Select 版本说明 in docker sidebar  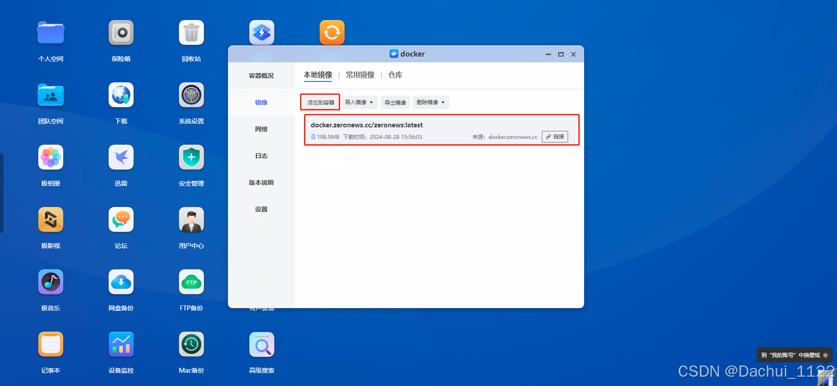[x=261, y=183]
